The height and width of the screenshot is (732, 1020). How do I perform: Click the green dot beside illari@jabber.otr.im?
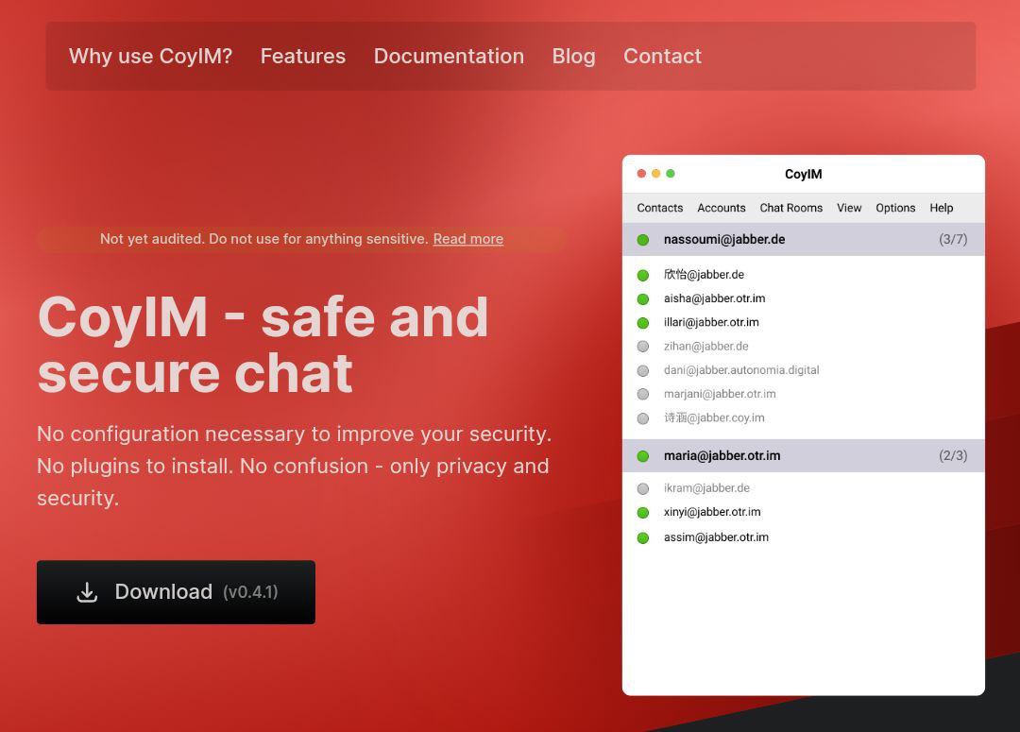pyautogui.click(x=643, y=322)
